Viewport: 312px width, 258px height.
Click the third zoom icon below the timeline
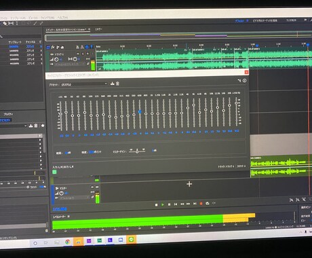[304, 200]
